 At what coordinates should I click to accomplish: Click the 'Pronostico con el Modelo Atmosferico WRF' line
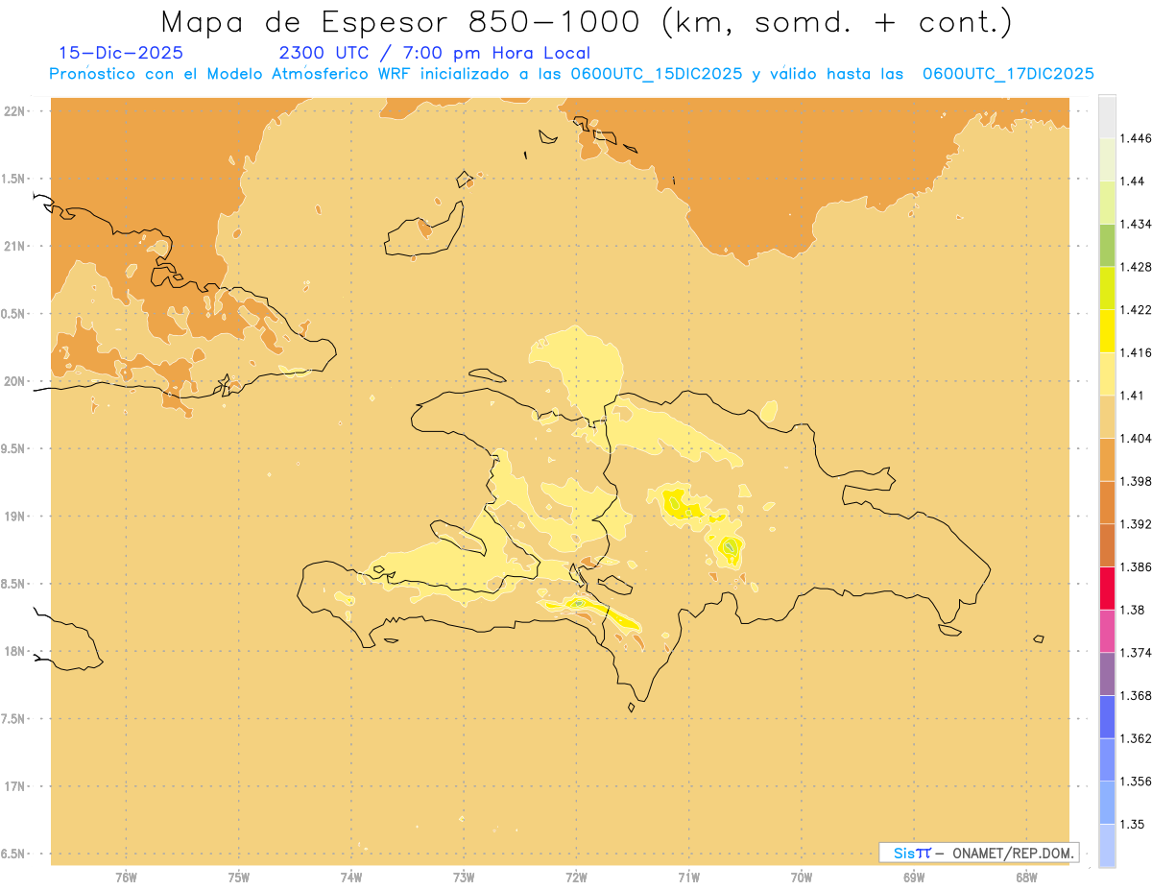coord(571,74)
